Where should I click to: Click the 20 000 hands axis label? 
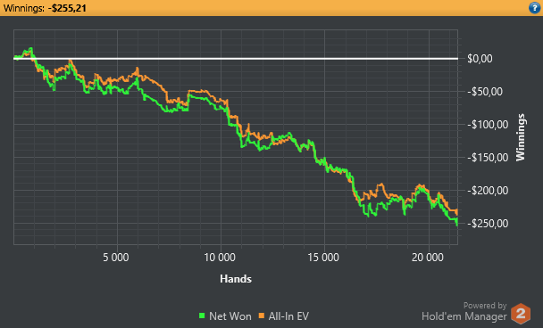point(428,258)
